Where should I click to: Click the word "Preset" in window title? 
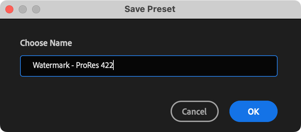click(160, 9)
